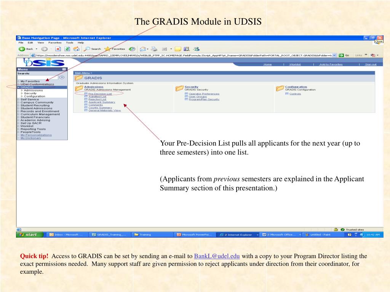
Task: Click the History toolbar icon
Action: click(132, 49)
